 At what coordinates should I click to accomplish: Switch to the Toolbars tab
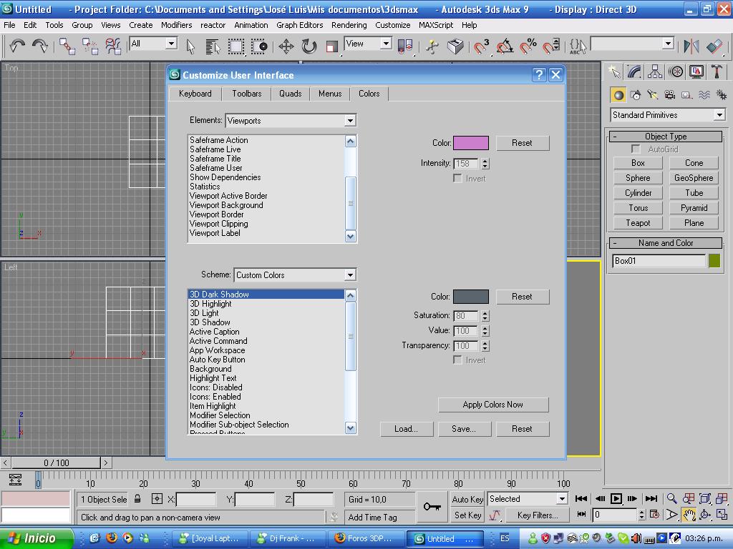click(x=247, y=94)
